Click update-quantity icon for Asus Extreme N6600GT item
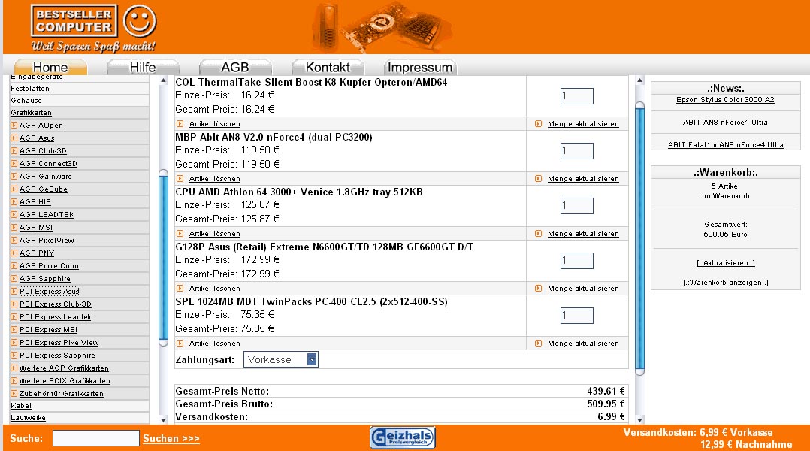Viewport: 810px width, 451px height. [x=538, y=289]
